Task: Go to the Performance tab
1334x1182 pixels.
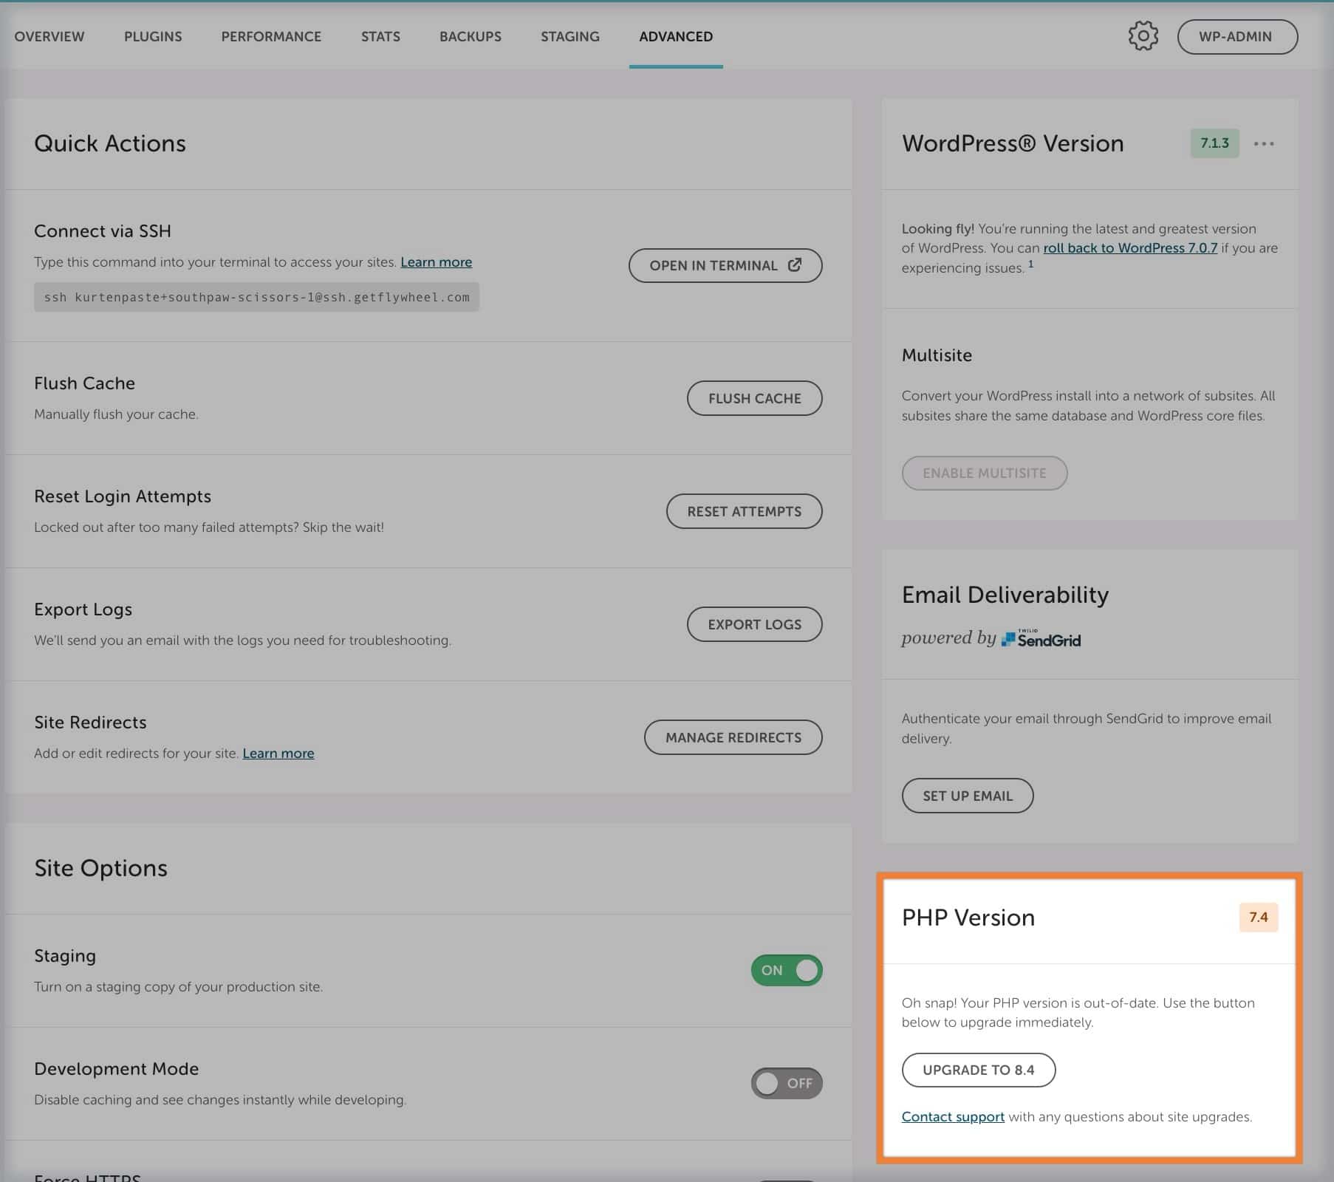Action: (x=271, y=36)
